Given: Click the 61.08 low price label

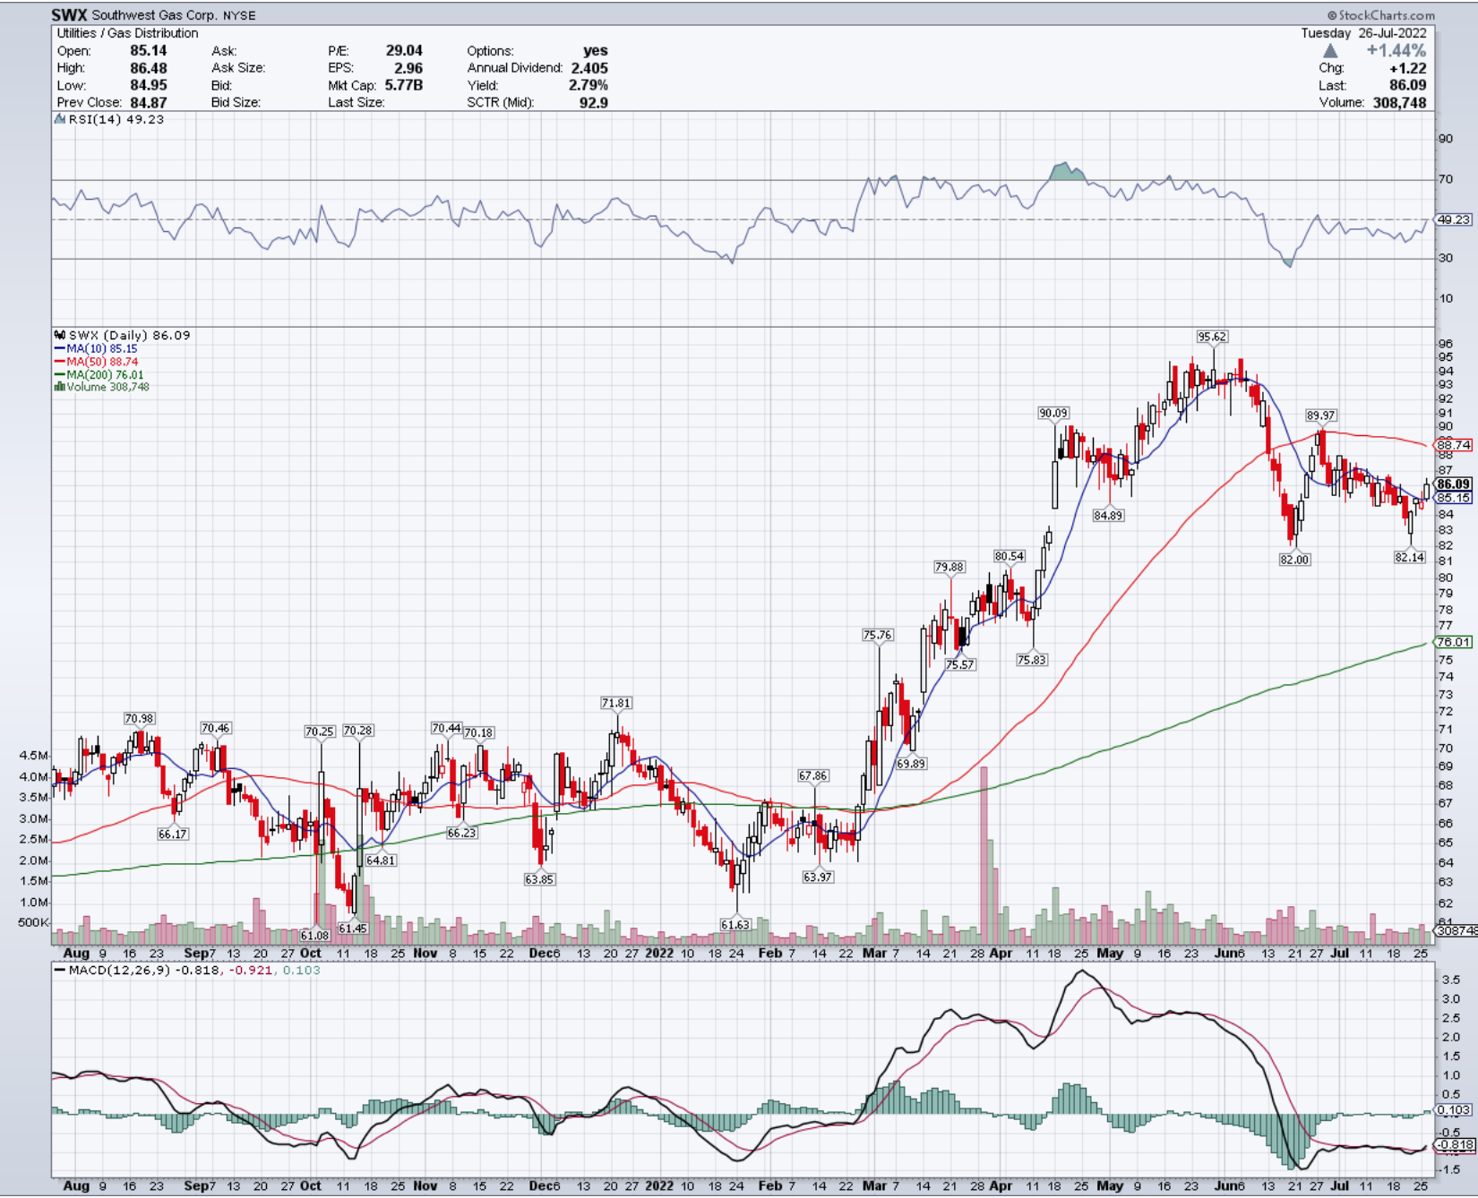Looking at the screenshot, I should point(314,935).
